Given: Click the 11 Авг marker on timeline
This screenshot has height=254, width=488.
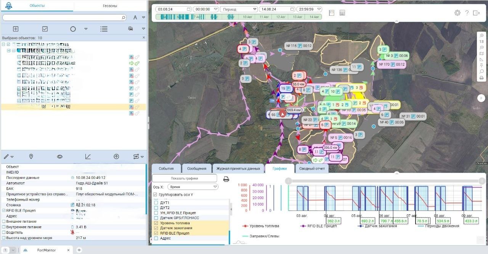Looking at the screenshot, I should coord(264,17).
